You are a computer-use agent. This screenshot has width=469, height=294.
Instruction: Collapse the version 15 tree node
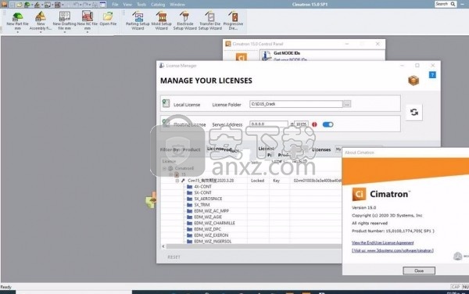(x=170, y=174)
